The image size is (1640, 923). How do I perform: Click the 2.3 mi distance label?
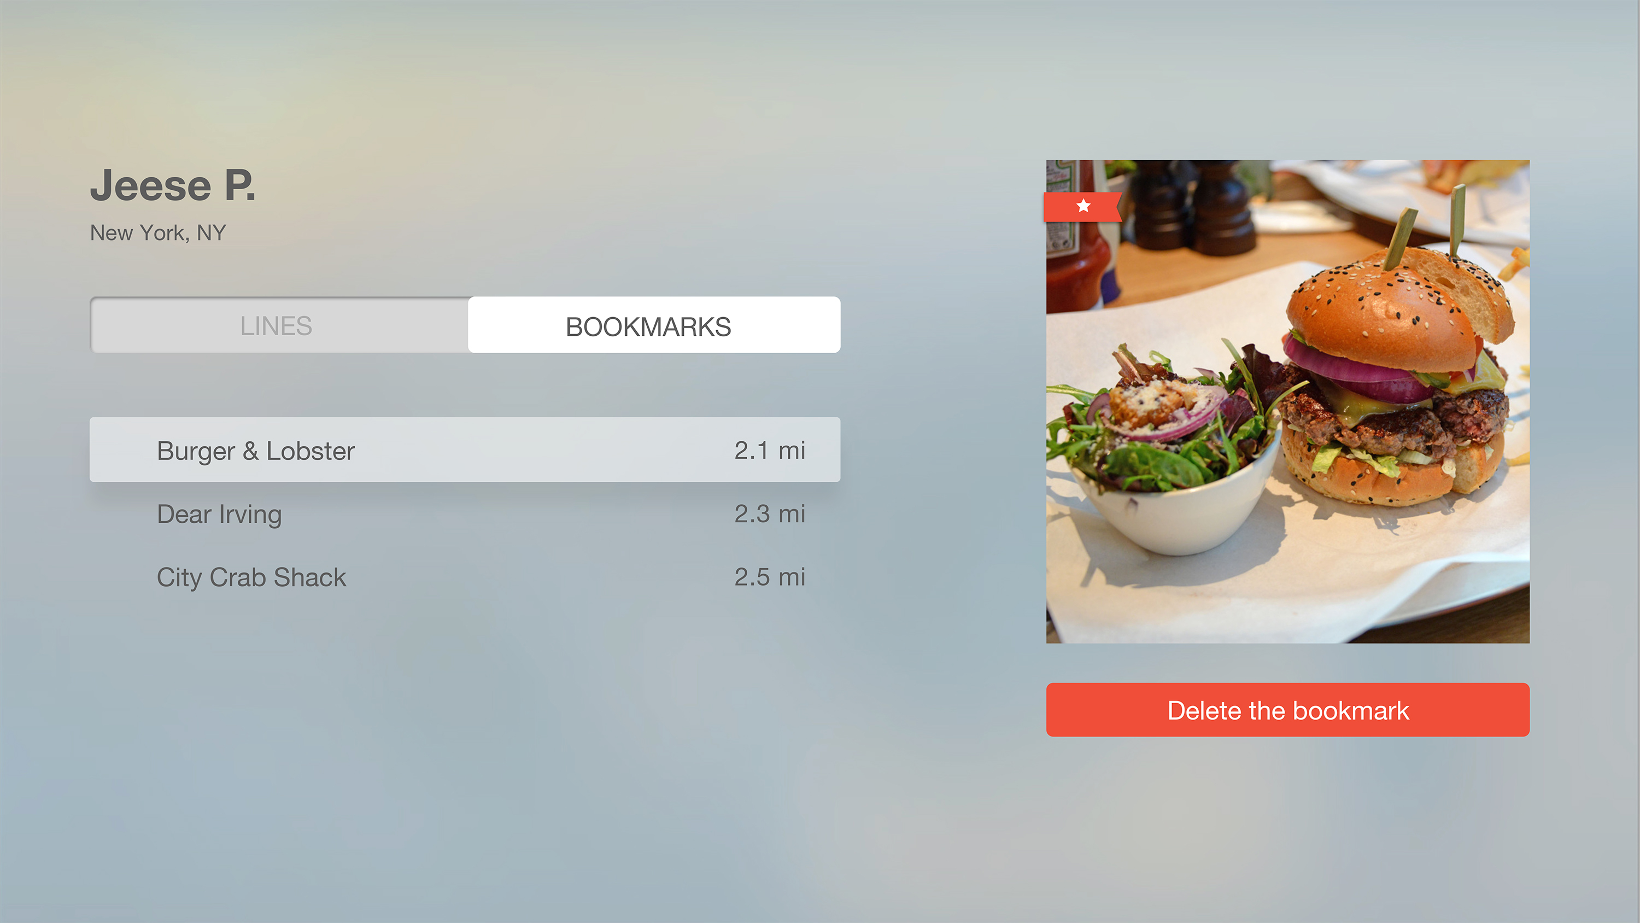click(x=770, y=514)
